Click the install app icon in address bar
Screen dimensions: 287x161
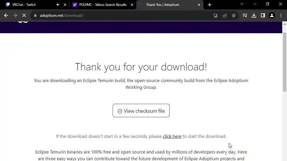(x=216, y=15)
